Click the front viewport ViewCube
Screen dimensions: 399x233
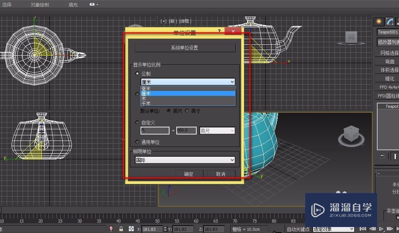point(352,37)
